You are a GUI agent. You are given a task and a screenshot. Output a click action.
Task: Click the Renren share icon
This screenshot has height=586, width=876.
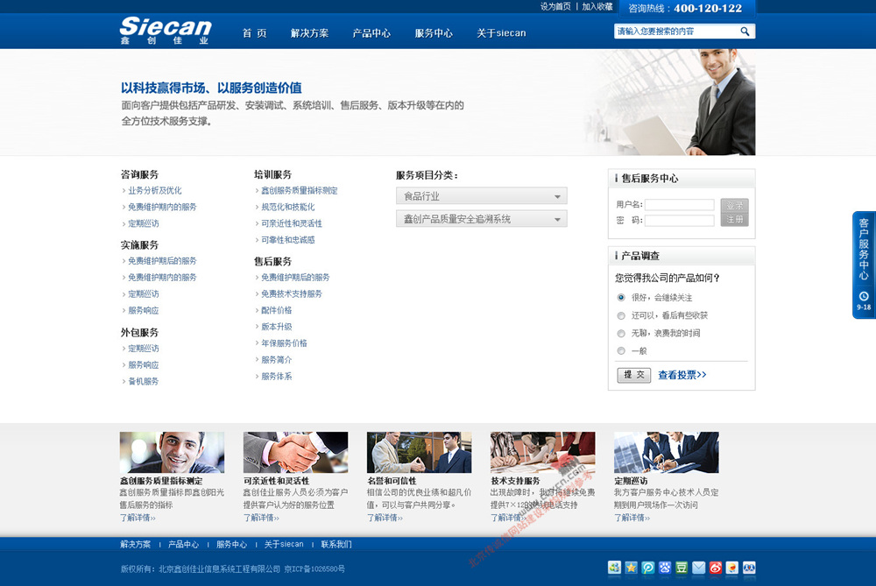(x=749, y=568)
